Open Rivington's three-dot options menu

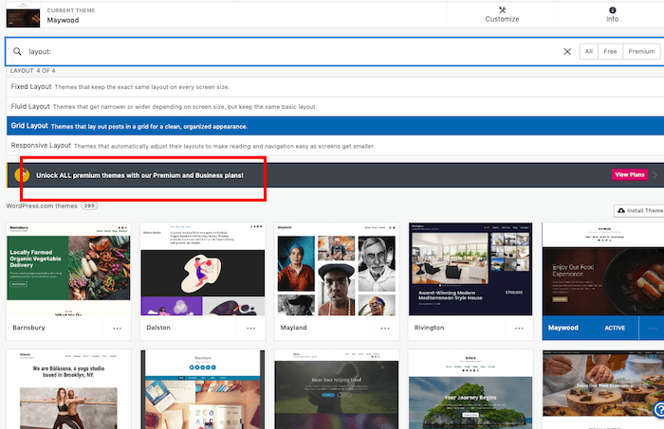coord(519,328)
